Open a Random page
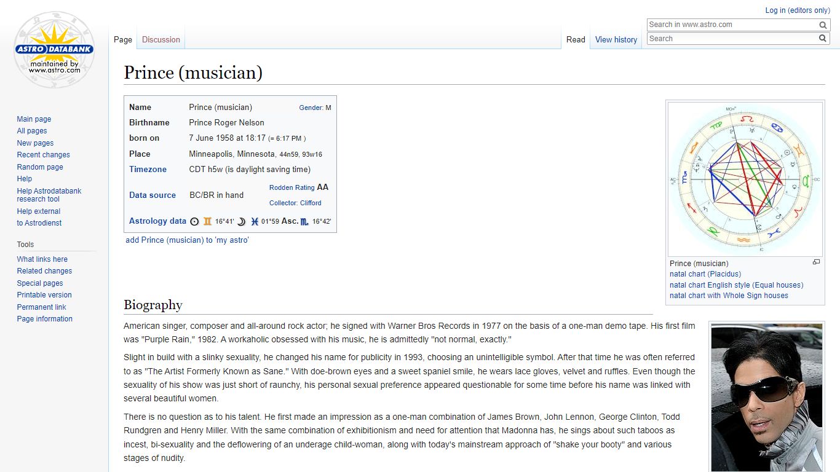This screenshot has width=840, height=472. click(40, 167)
